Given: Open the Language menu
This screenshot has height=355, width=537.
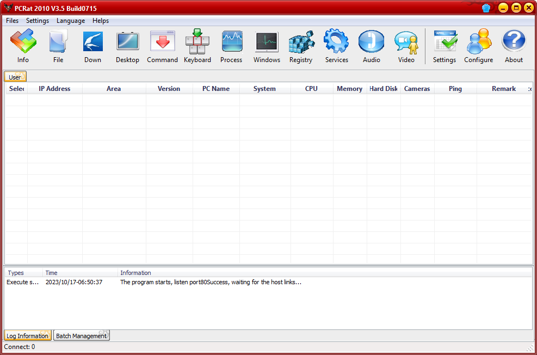Looking at the screenshot, I should tap(71, 21).
